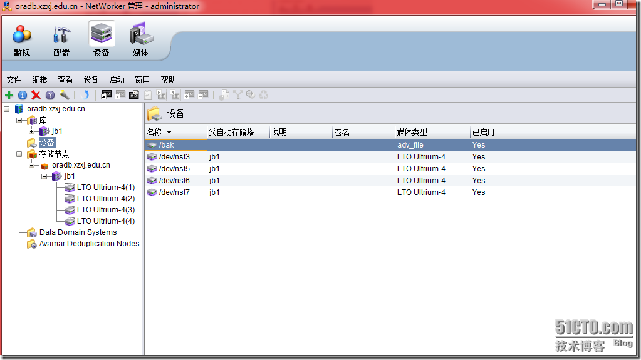Image resolution: width=641 pixels, height=360 pixels.
Task: Sort by 说明 column header
Action: (x=301, y=132)
